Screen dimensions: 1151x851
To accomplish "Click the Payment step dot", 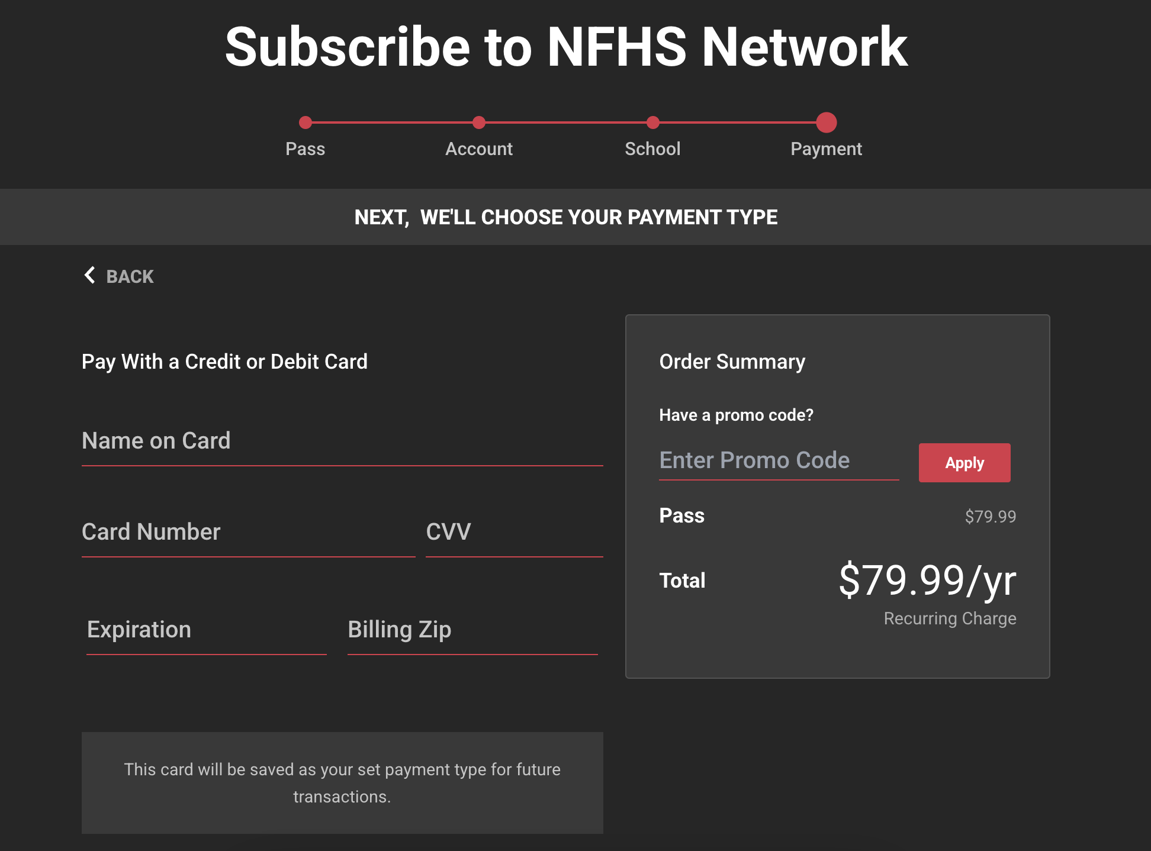I will coord(827,123).
